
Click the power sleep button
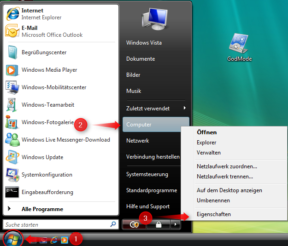point(134,224)
